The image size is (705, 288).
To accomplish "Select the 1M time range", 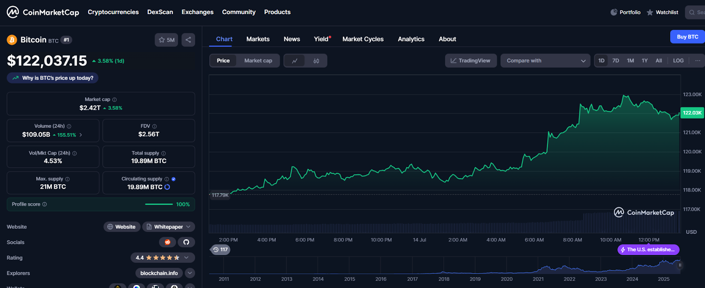I will coord(631,61).
